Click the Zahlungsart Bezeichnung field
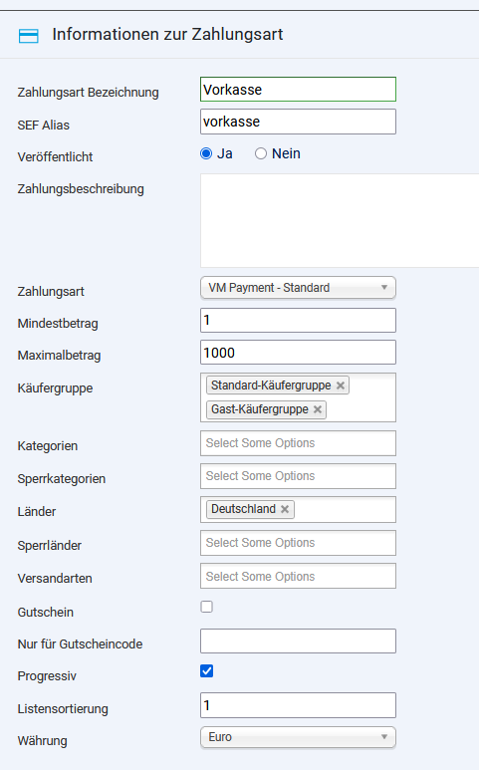Image resolution: width=479 pixels, height=770 pixels. (x=298, y=90)
